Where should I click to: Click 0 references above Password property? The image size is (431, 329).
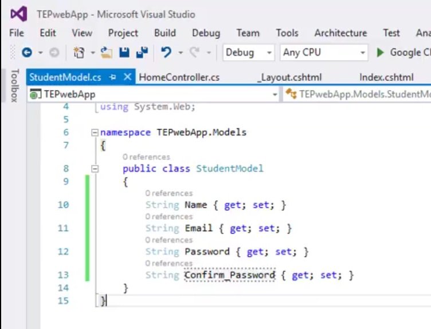169,240
